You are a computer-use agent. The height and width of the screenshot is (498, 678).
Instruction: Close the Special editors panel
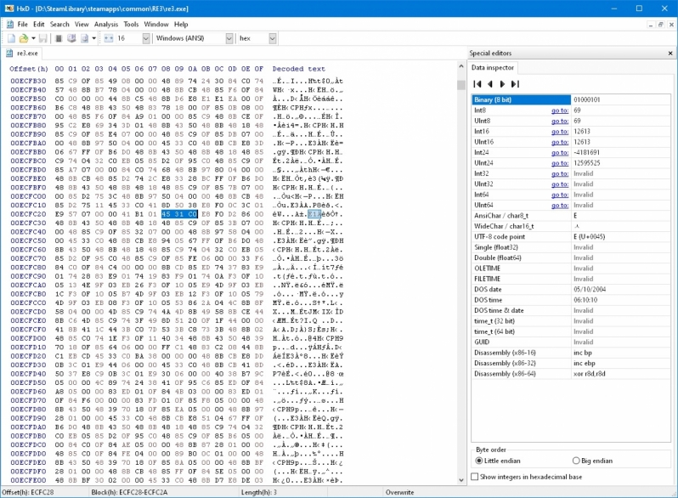click(670, 54)
